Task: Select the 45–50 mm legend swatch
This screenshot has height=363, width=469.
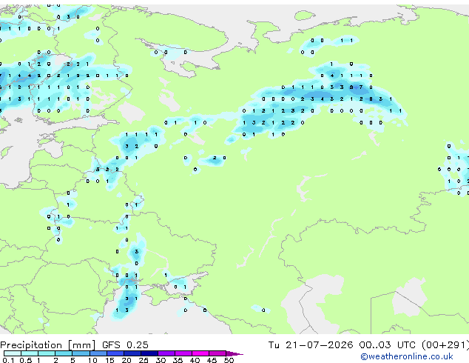Action: pyautogui.click(x=217, y=353)
